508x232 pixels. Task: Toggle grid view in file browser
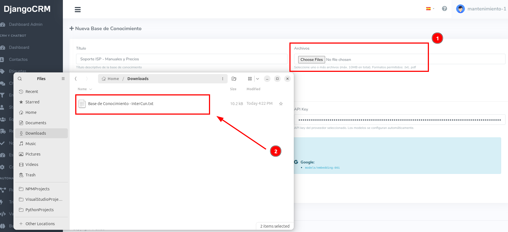click(x=250, y=79)
